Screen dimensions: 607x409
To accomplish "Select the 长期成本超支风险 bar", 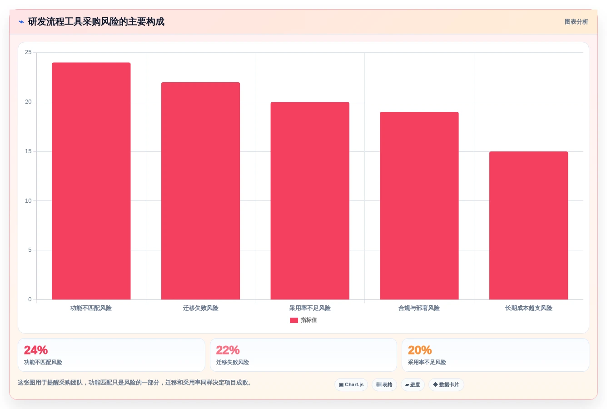I will pos(528,225).
